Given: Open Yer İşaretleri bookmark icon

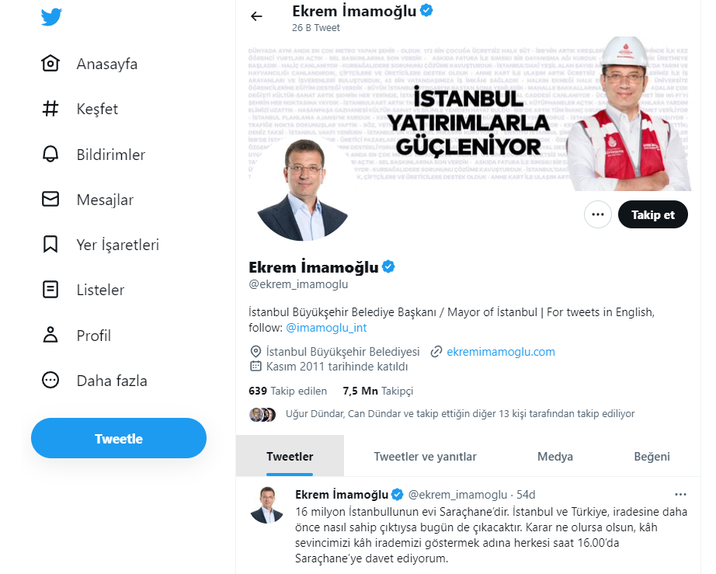Looking at the screenshot, I should tap(50, 245).
